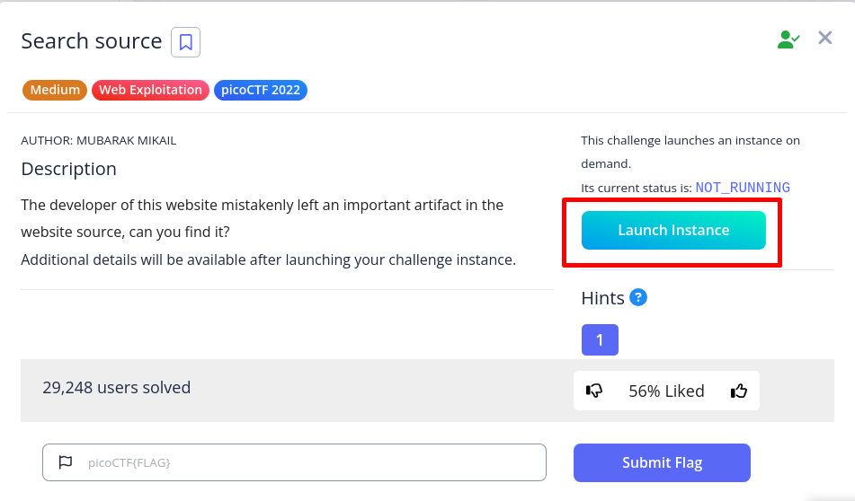Click the flag icon in input
Viewport: 855px width, 501px height.
pos(65,462)
